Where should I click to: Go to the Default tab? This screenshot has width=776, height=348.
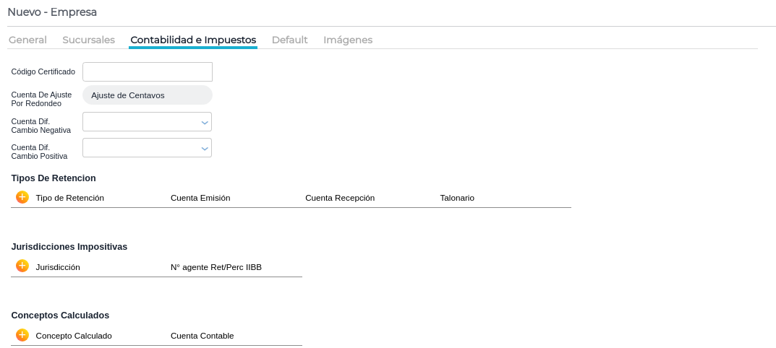[x=289, y=40]
